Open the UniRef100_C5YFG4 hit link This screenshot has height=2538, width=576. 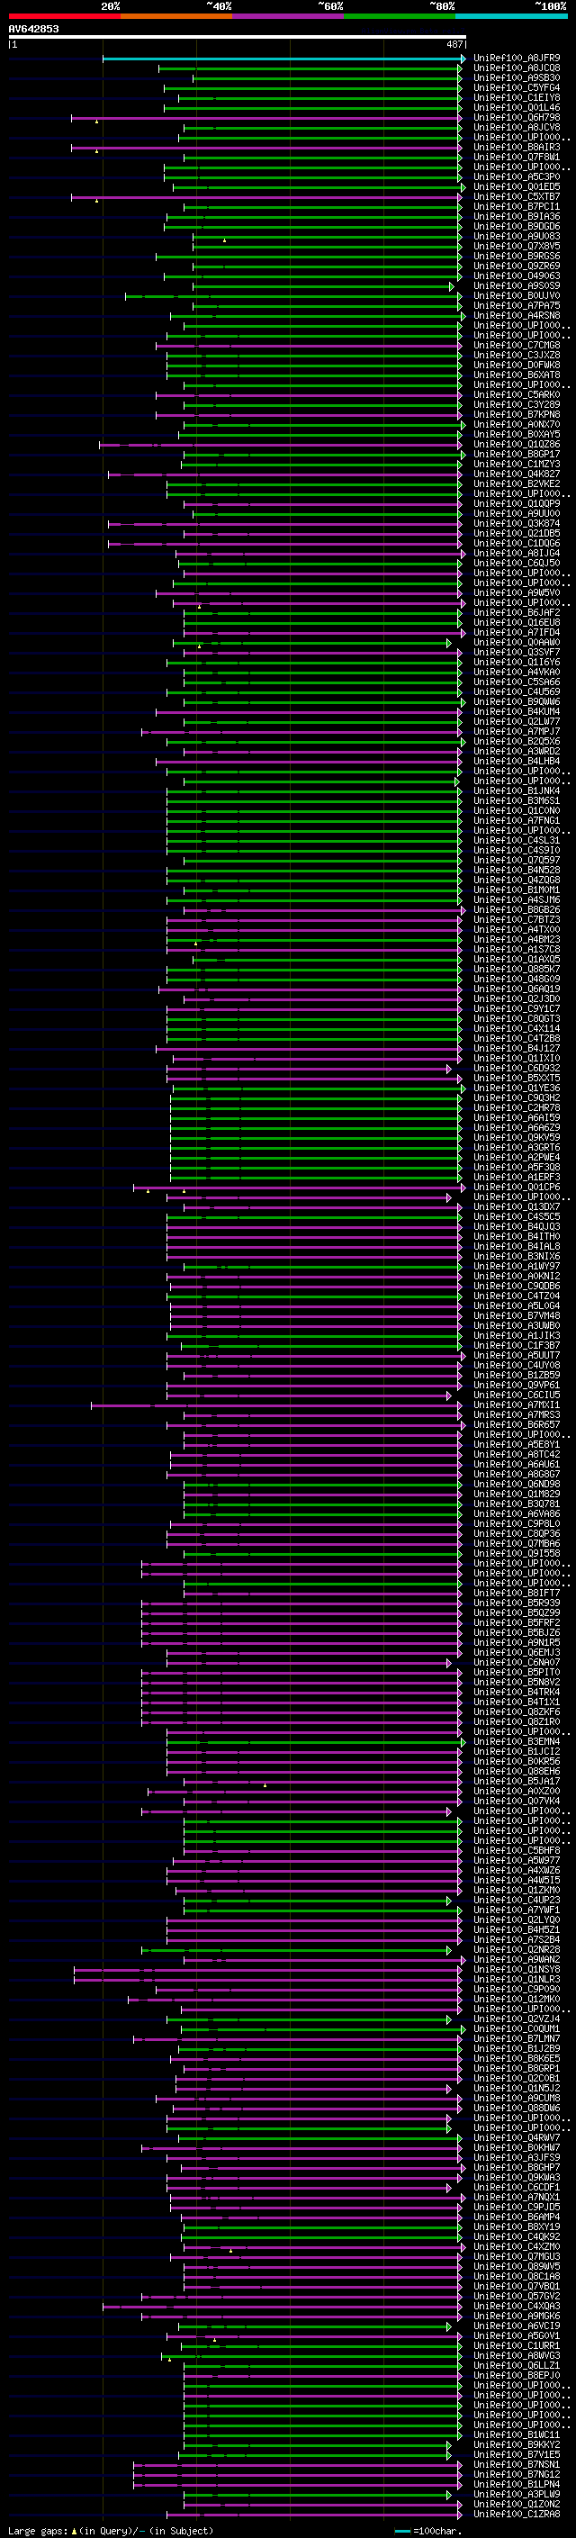tap(517, 87)
